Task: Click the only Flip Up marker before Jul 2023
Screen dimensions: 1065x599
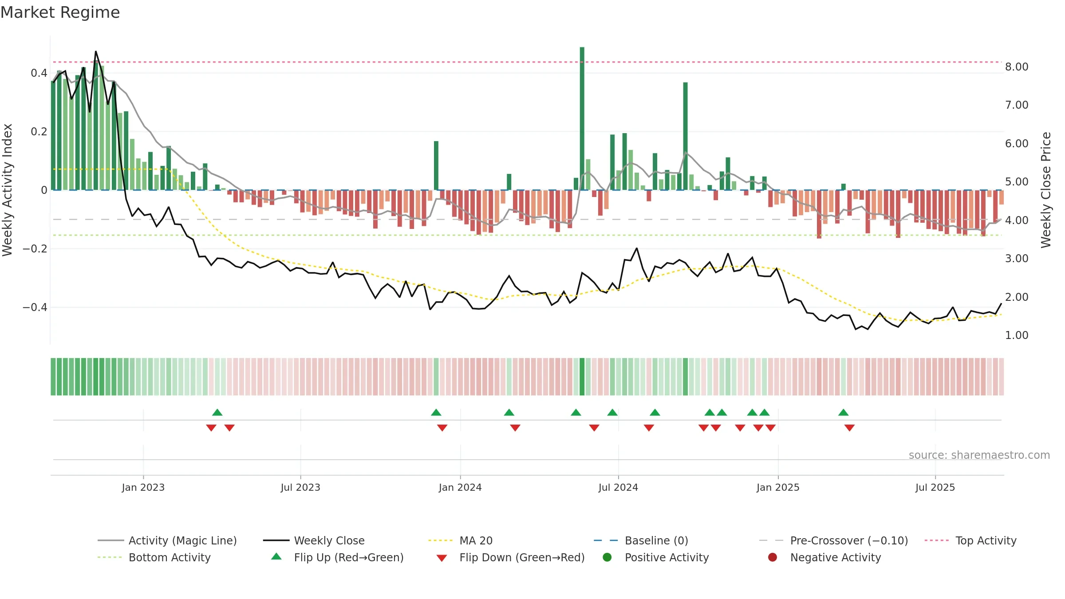Action: tap(217, 413)
